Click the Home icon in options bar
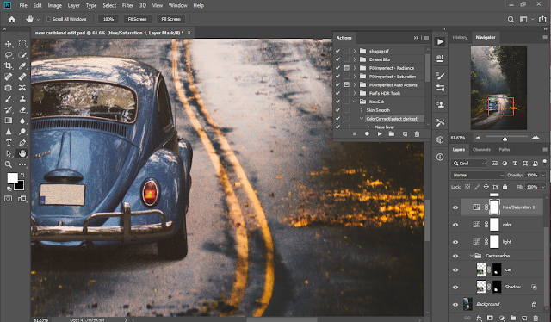This screenshot has width=551, height=322. (11, 19)
